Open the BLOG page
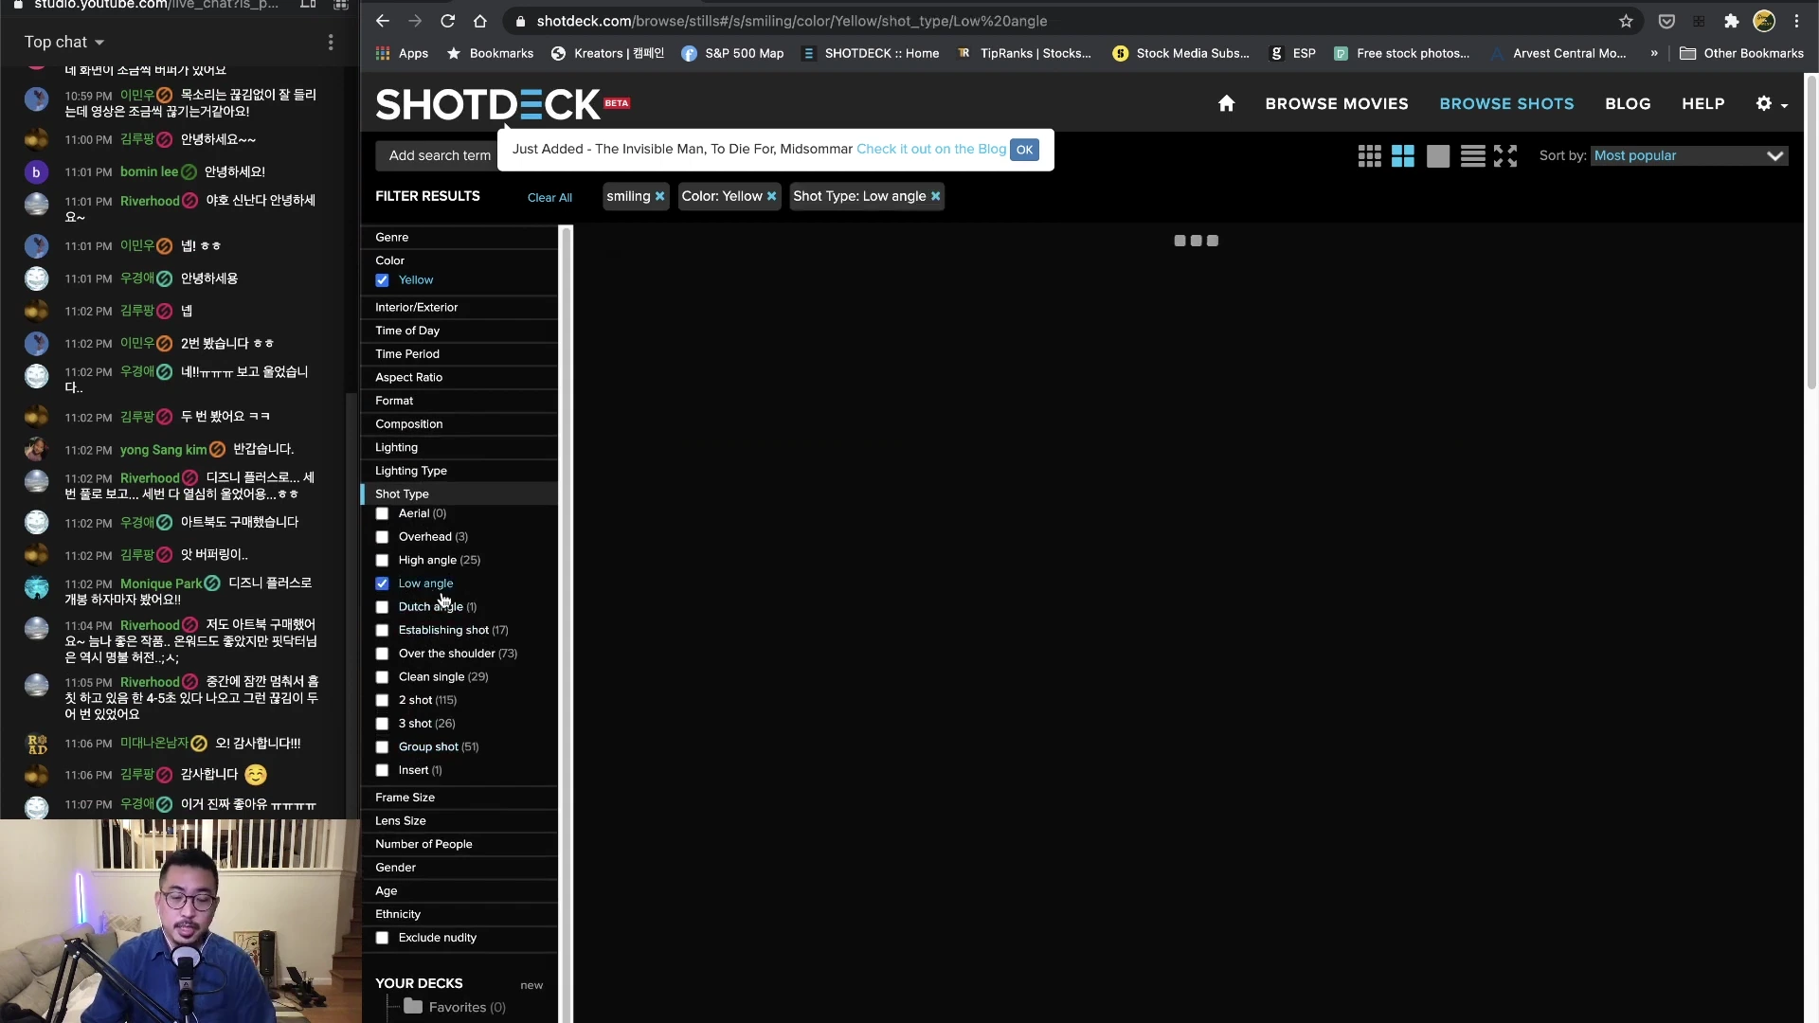Image resolution: width=1819 pixels, height=1023 pixels. pyautogui.click(x=1628, y=103)
